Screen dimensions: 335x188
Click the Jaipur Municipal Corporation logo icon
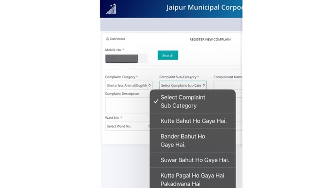pyautogui.click(x=111, y=9)
